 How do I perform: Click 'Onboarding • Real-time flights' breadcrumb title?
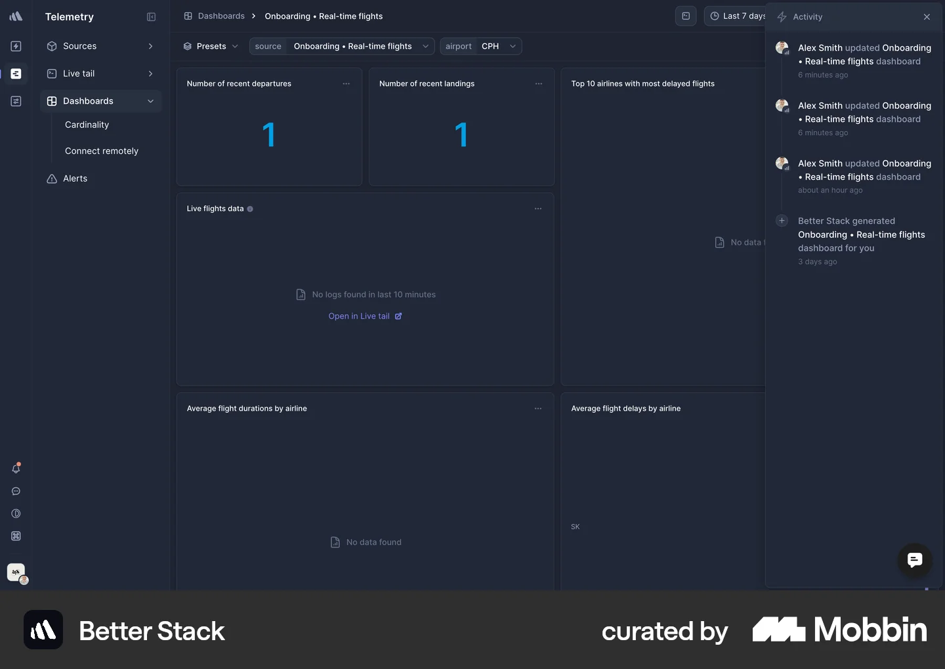pos(324,16)
